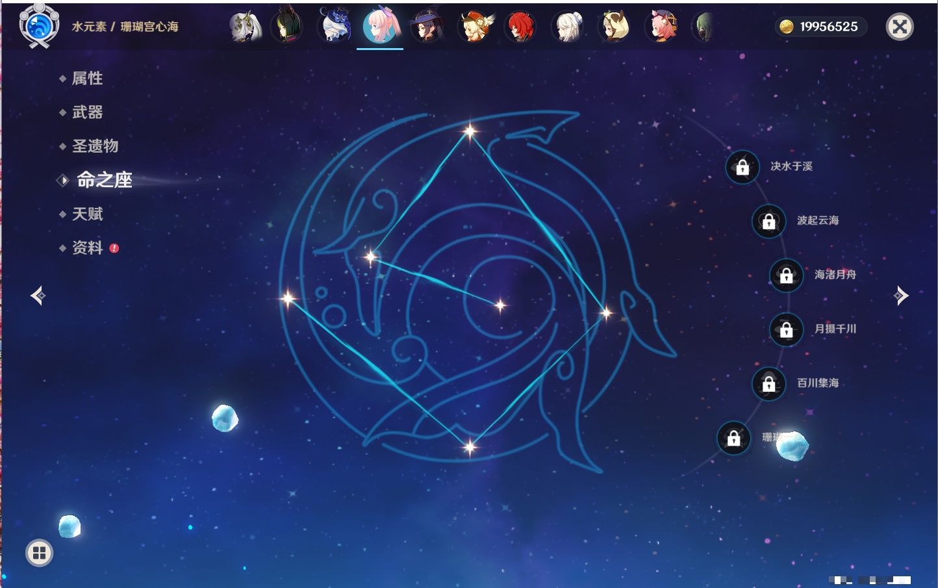Screen dimensions: 938x588
Task: Select the topmost star of the constellation
Action: pyautogui.click(x=470, y=131)
